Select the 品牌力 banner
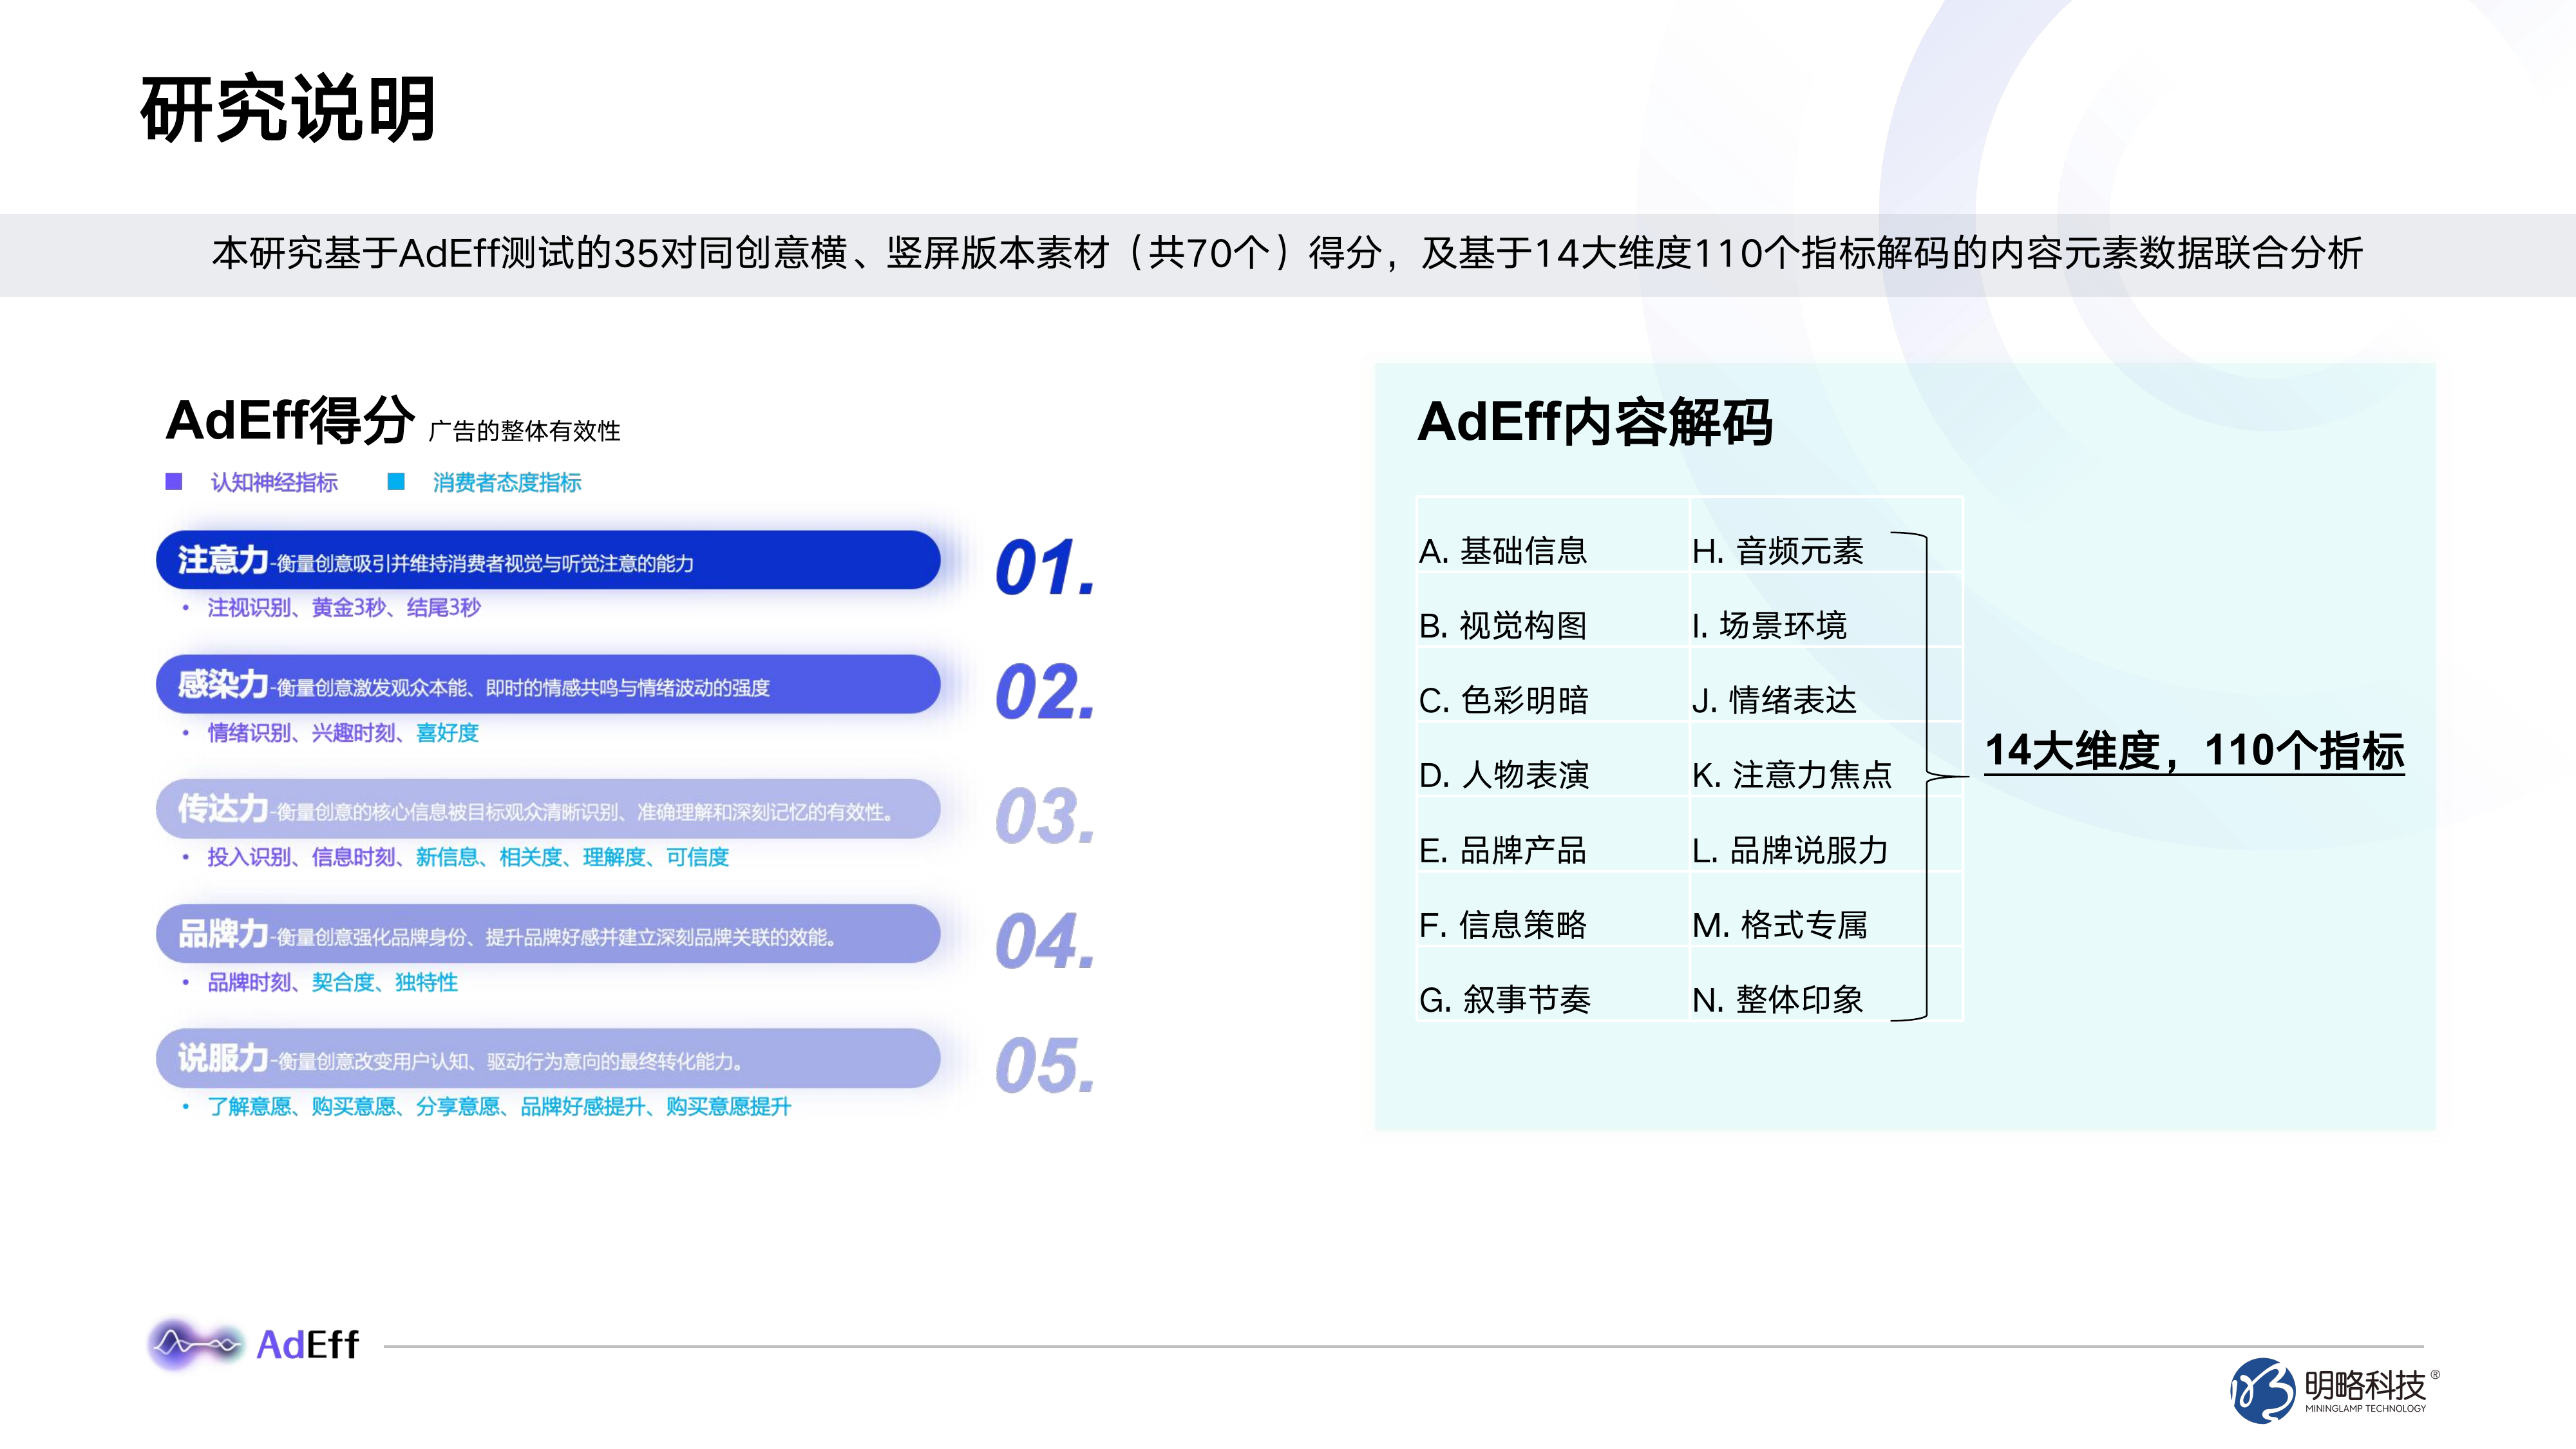 [548, 934]
